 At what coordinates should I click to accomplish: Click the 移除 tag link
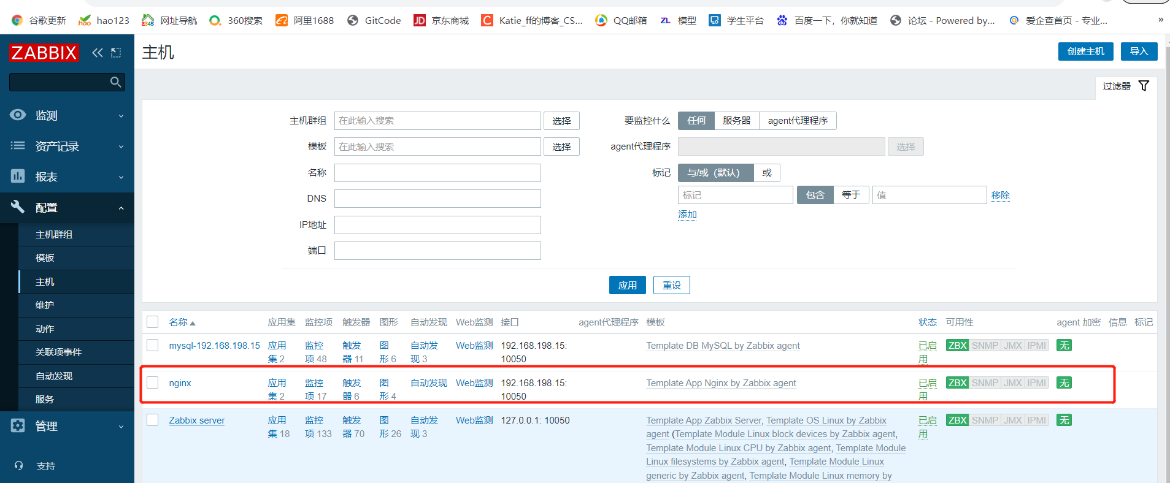pos(1001,195)
